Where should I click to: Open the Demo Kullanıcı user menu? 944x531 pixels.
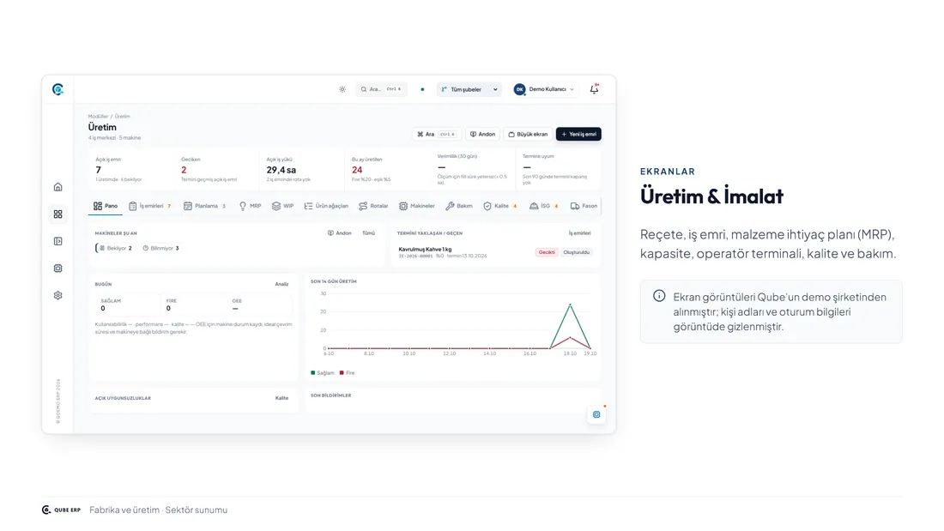coord(543,89)
